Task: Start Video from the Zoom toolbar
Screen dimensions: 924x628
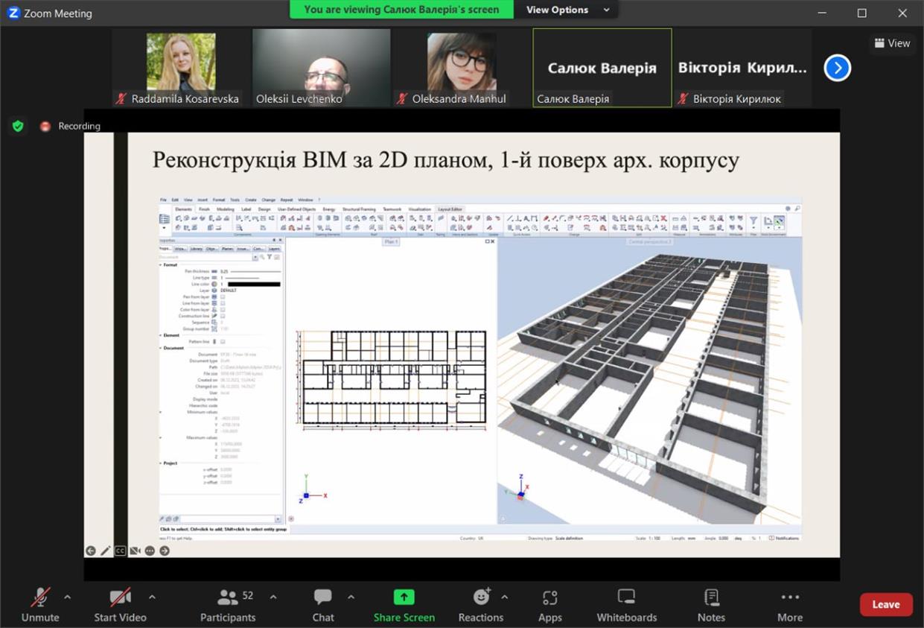Action: pos(120,604)
